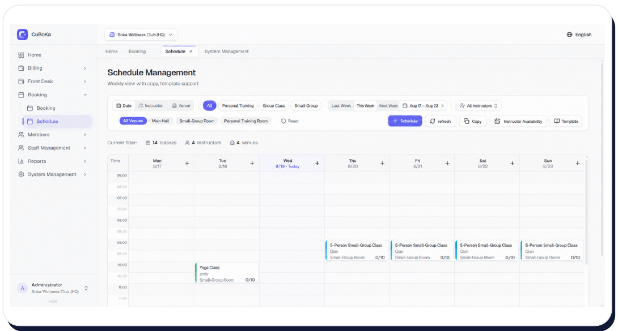This screenshot has height=331, width=618.
Task: Click the Billing sidebar icon
Action: 22,68
